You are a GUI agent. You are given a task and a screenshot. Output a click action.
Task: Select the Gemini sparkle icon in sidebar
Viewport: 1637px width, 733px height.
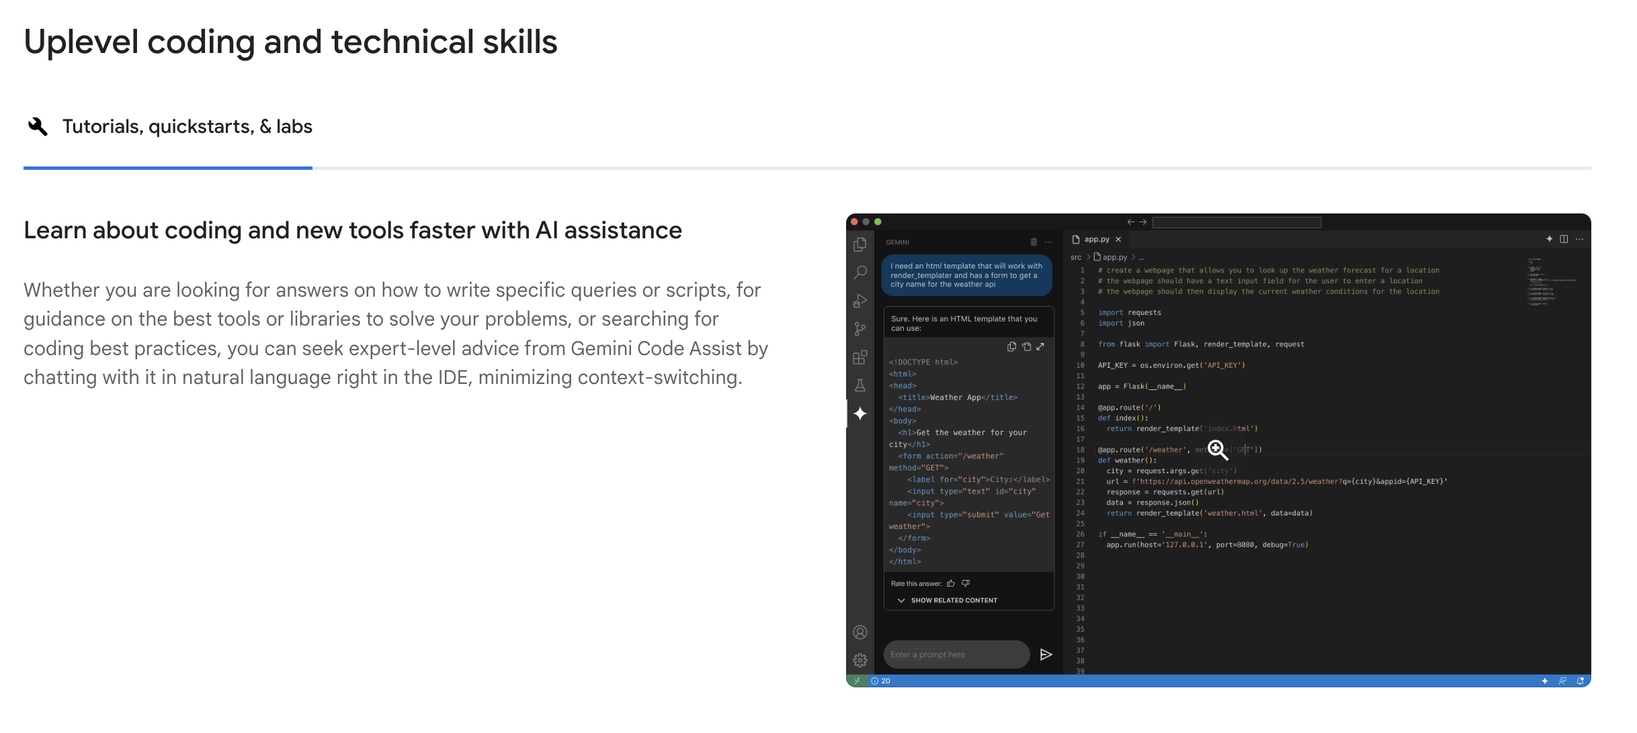(x=859, y=413)
